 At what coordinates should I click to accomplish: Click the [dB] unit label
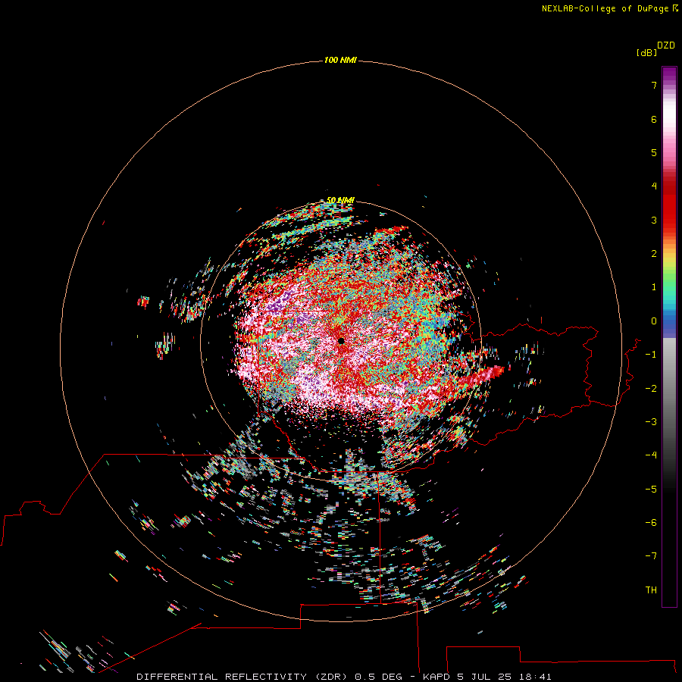646,53
